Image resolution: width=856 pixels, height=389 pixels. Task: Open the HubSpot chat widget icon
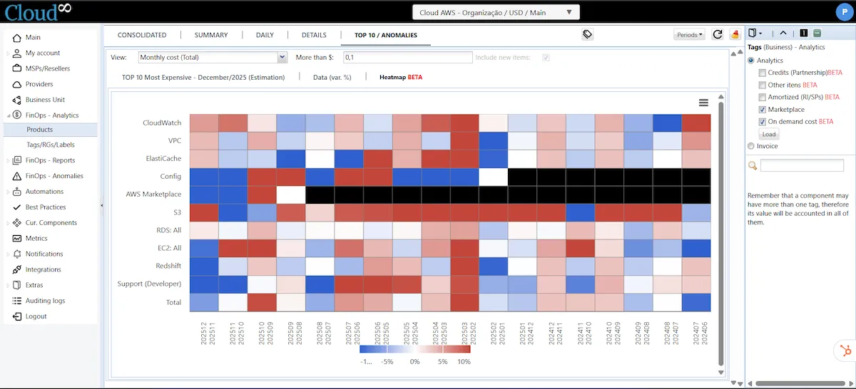[845, 351]
